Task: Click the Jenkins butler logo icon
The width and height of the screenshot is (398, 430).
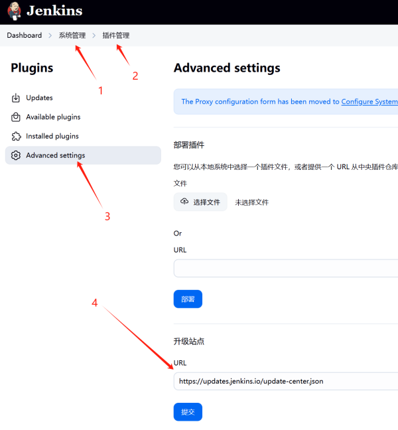Action: click(14, 11)
